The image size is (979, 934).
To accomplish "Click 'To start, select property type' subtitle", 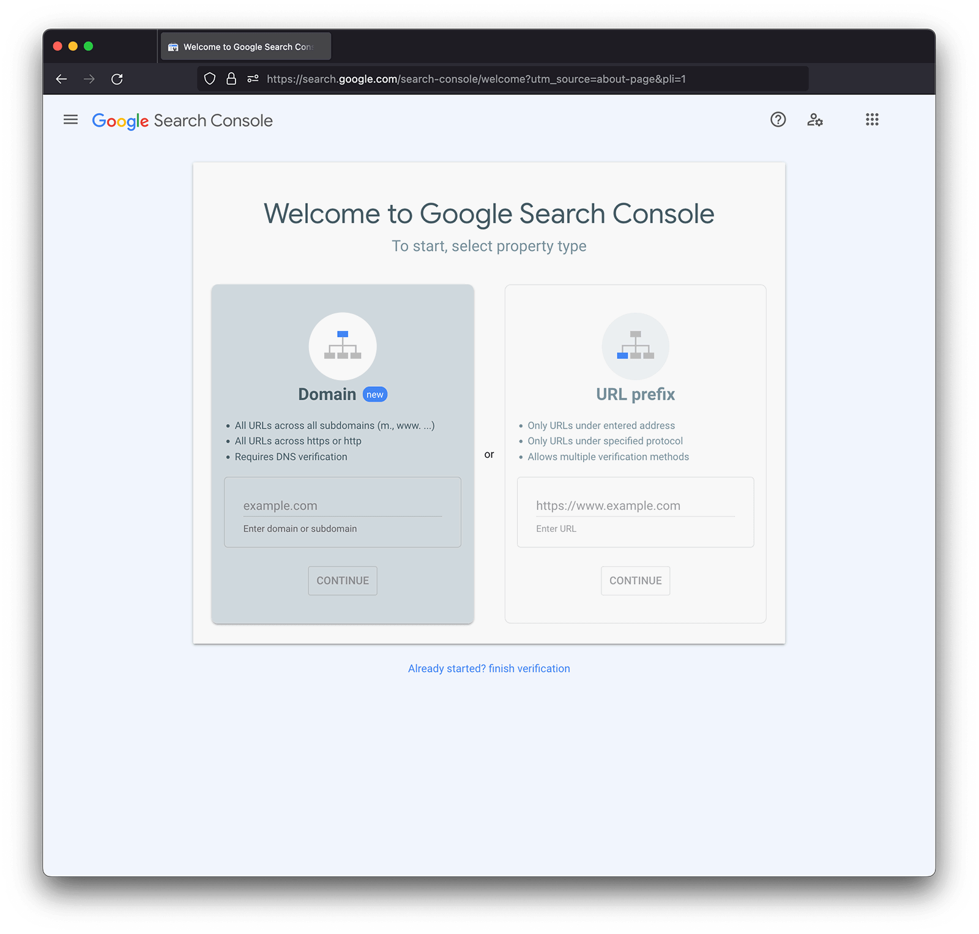I will [x=489, y=246].
